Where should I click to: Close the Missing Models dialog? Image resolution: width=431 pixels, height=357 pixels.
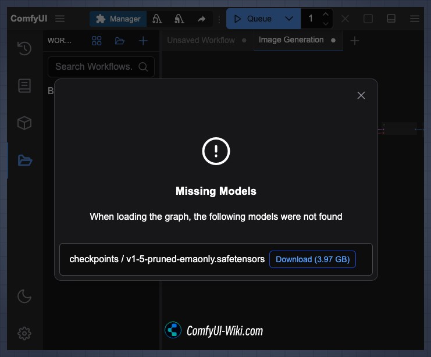click(361, 95)
